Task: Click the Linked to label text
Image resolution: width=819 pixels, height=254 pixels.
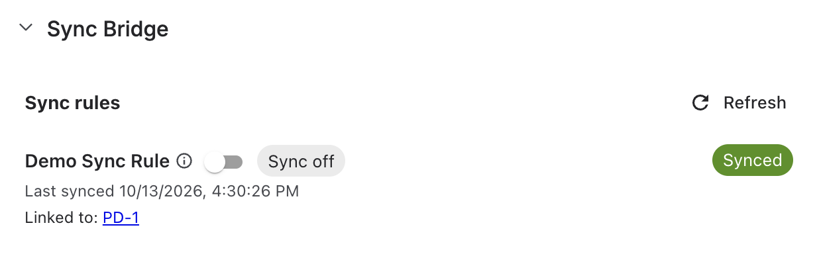Action: point(62,218)
